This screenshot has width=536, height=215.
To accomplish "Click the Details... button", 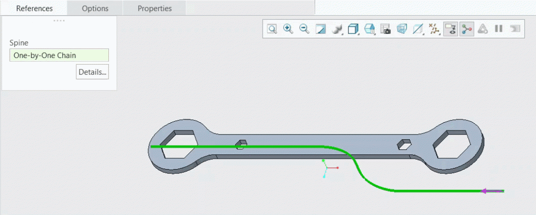I will (x=92, y=72).
